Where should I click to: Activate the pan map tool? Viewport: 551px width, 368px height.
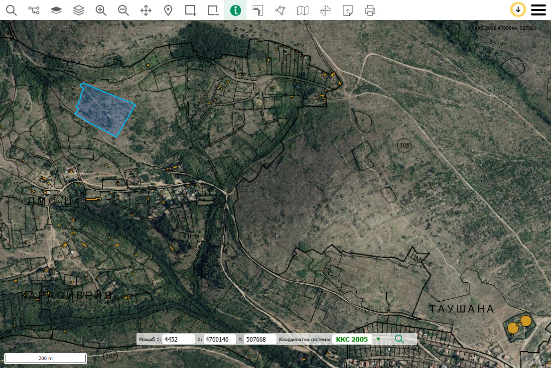tap(146, 10)
